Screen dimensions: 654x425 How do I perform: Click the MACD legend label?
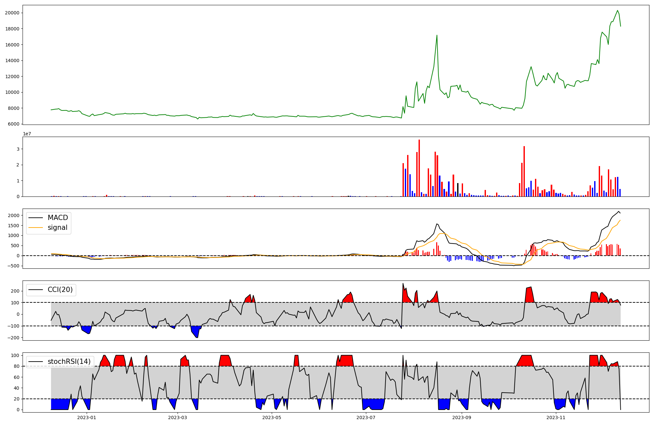pos(58,218)
